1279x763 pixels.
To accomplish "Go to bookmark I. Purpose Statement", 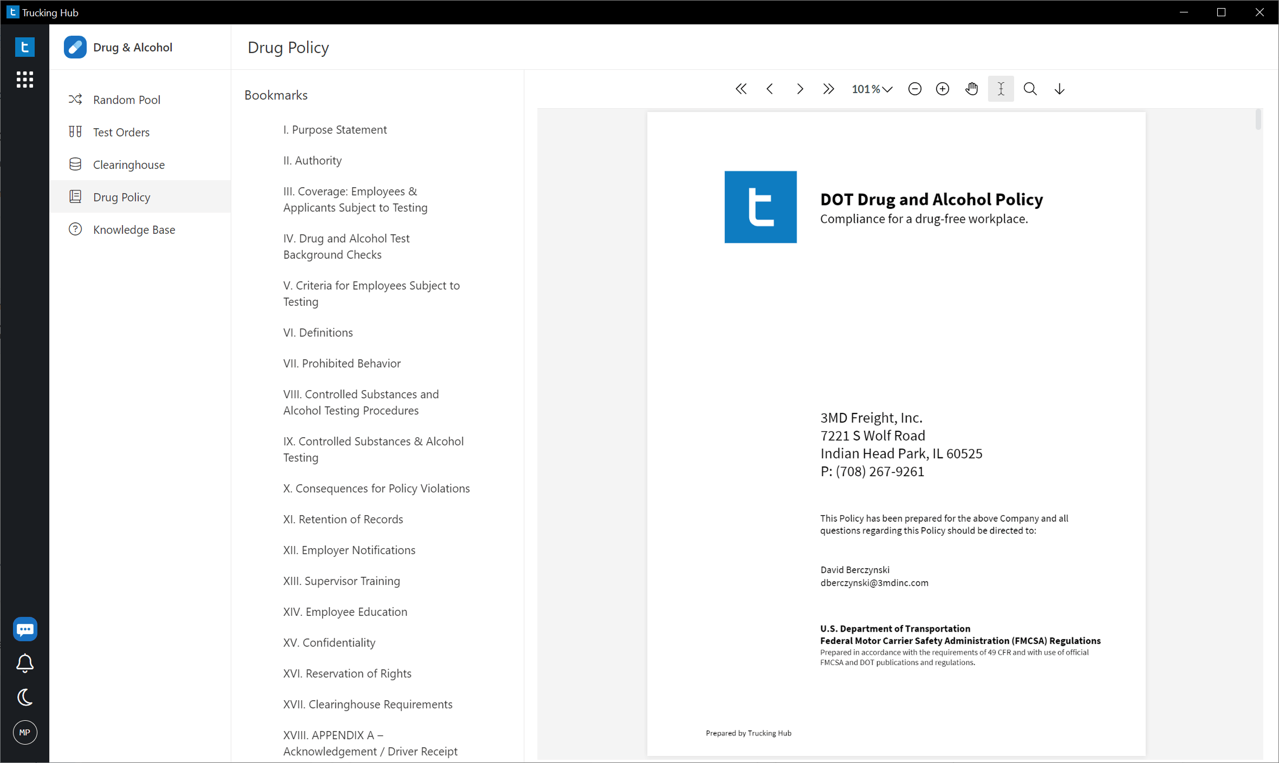I will point(335,130).
